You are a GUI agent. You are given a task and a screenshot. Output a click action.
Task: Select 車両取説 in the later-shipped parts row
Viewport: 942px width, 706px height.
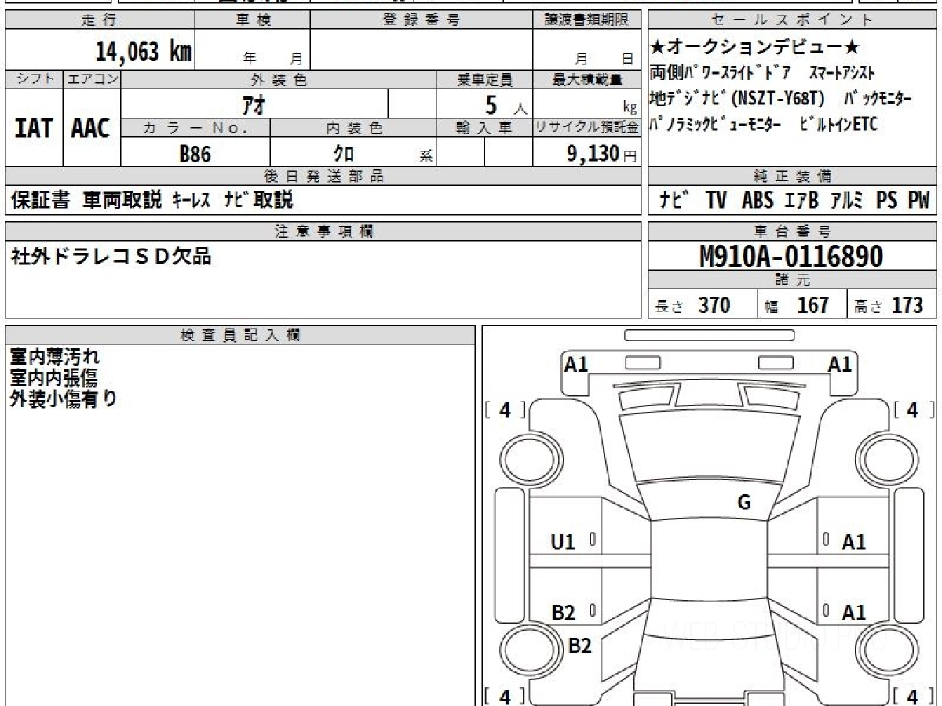[x=122, y=200]
